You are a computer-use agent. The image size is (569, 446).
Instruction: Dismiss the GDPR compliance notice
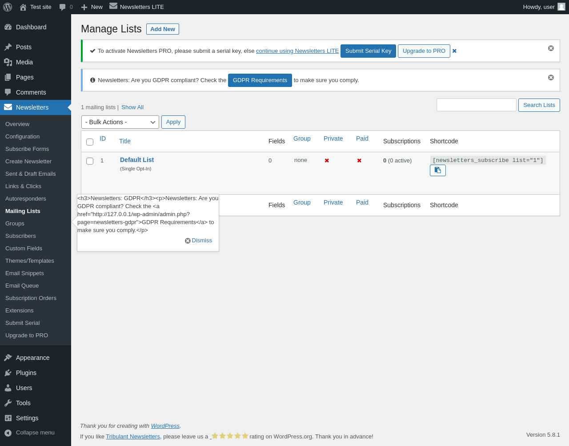551,77
